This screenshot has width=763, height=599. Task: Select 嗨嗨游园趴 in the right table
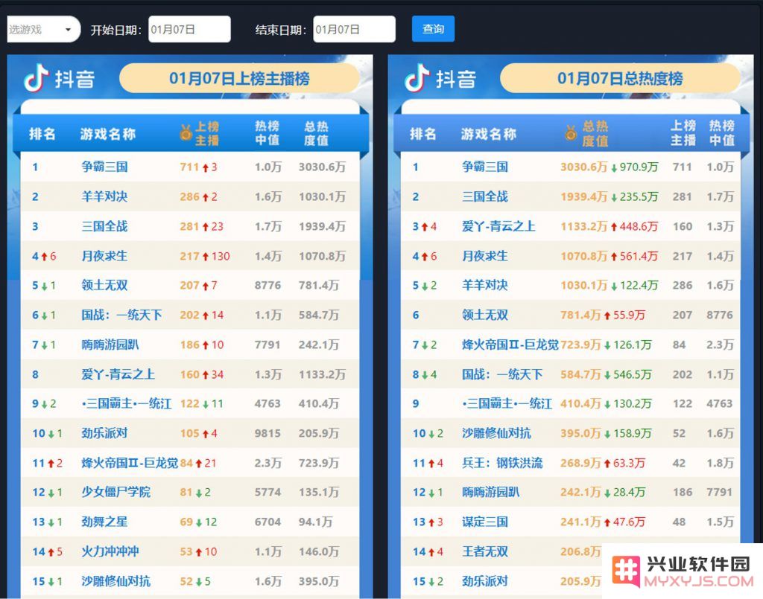coord(490,492)
